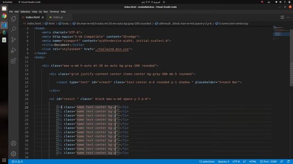Open the Source Control view
293x164 pixels.
(x=13, y=40)
